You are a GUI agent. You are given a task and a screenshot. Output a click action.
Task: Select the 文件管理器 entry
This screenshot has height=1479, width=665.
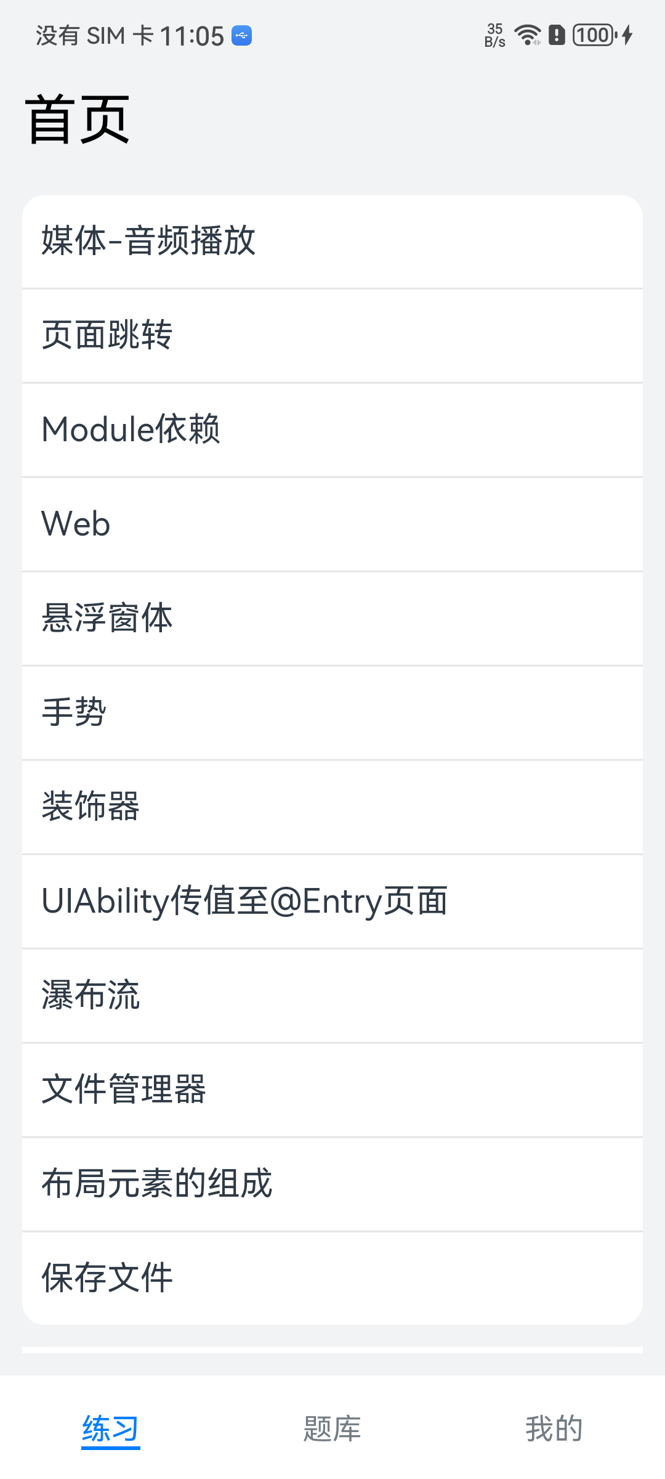tap(332, 1090)
